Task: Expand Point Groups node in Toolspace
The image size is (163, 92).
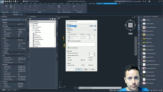Action: point(32,27)
